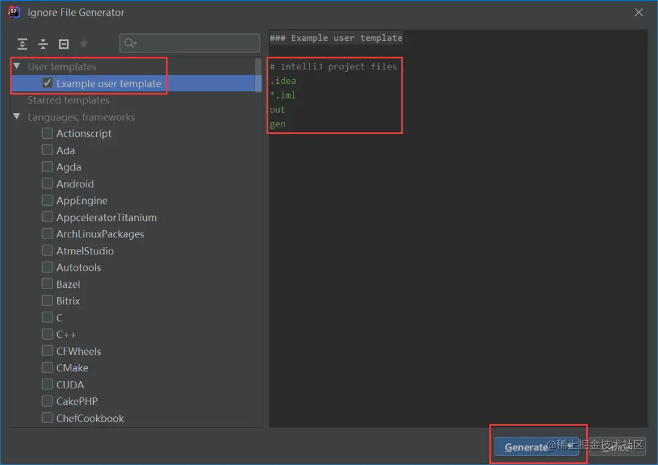
Task: Tick the AppceleratorTitanium checkbox
Action: [47, 217]
